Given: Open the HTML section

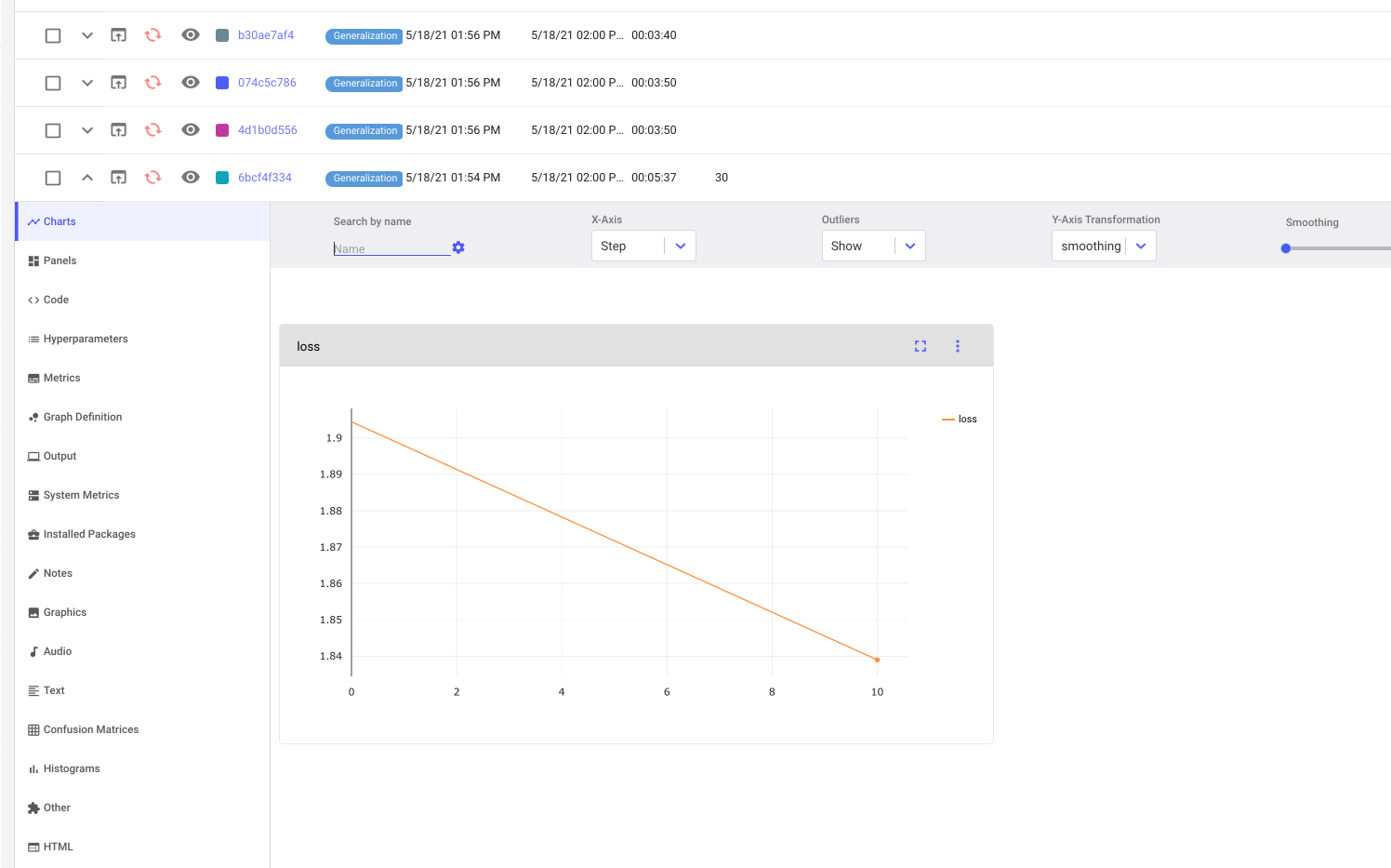Looking at the screenshot, I should [59, 846].
